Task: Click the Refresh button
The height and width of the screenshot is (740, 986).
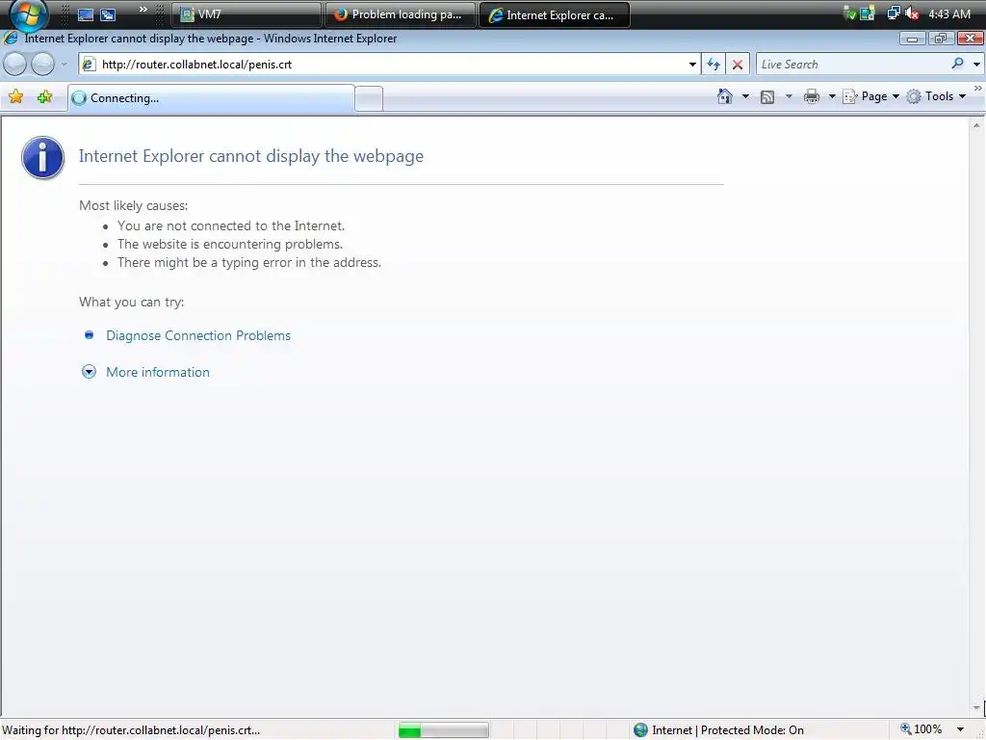Action: pyautogui.click(x=714, y=65)
